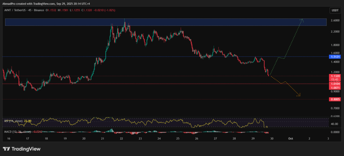Screen dimensions: 344x156
Task: Click the date 29 on time axis
Action: 254,138
